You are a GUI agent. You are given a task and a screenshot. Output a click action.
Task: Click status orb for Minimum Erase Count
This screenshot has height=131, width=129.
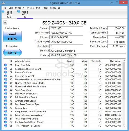(6, 97)
